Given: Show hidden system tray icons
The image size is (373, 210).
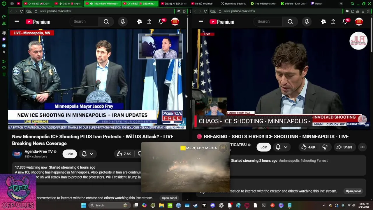Looking at the screenshot, I should (324, 205).
